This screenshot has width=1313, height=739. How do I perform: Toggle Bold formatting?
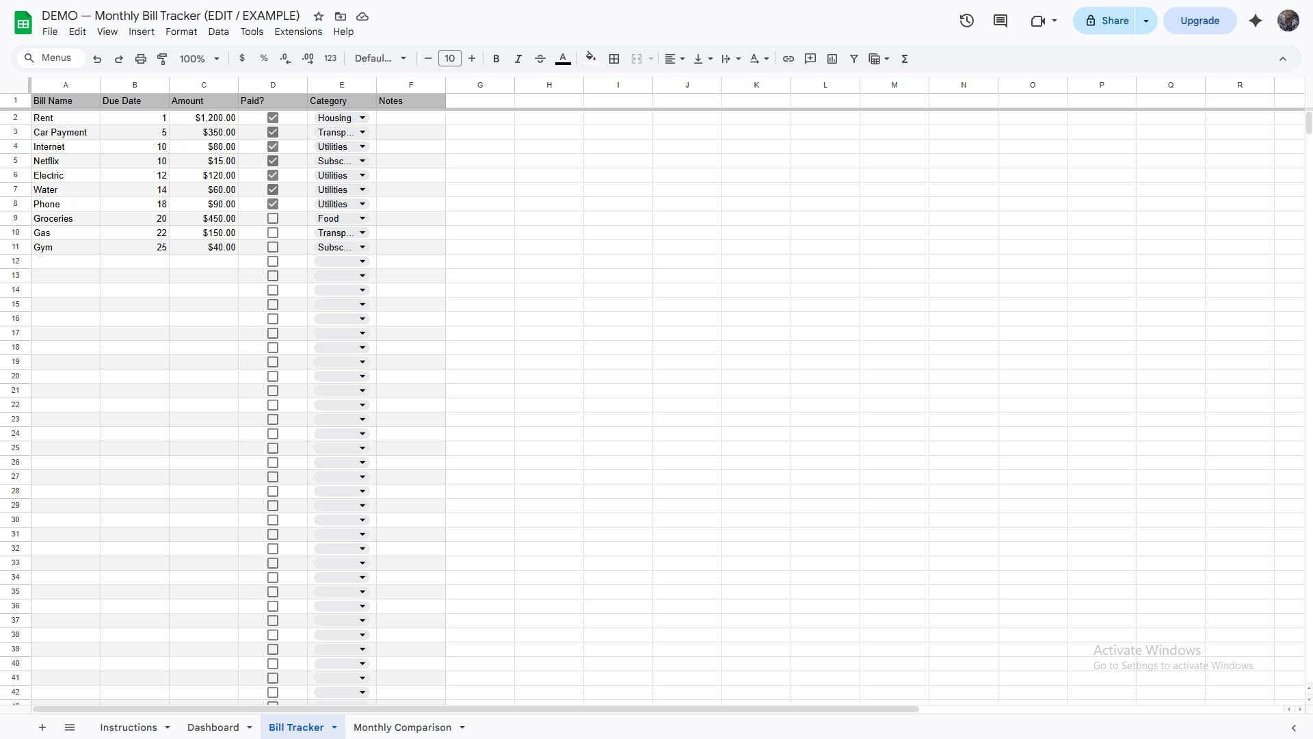[x=496, y=59]
